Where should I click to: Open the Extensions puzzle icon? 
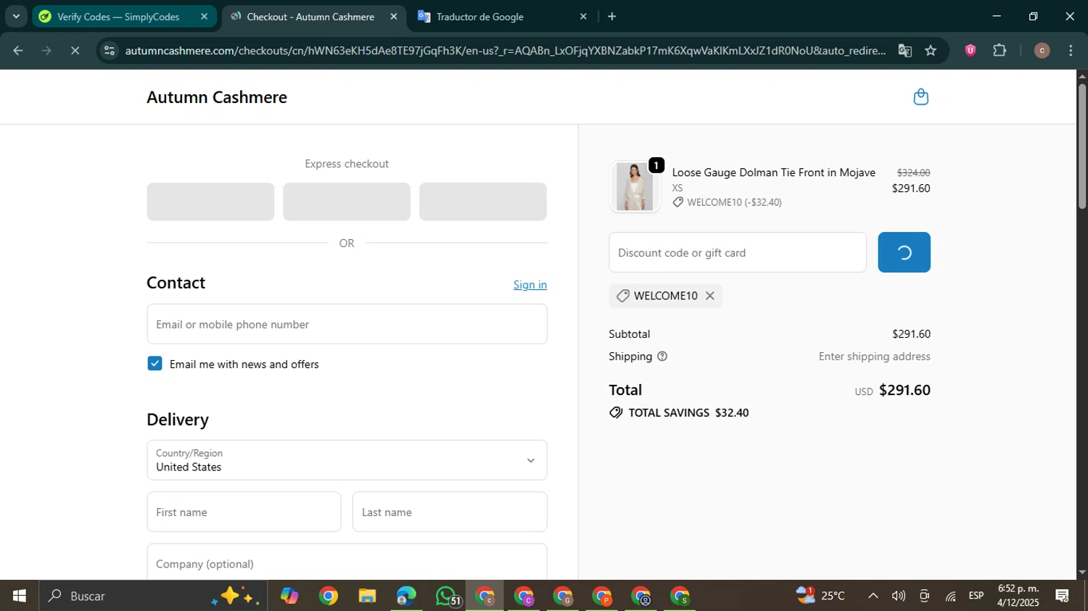click(x=1000, y=51)
